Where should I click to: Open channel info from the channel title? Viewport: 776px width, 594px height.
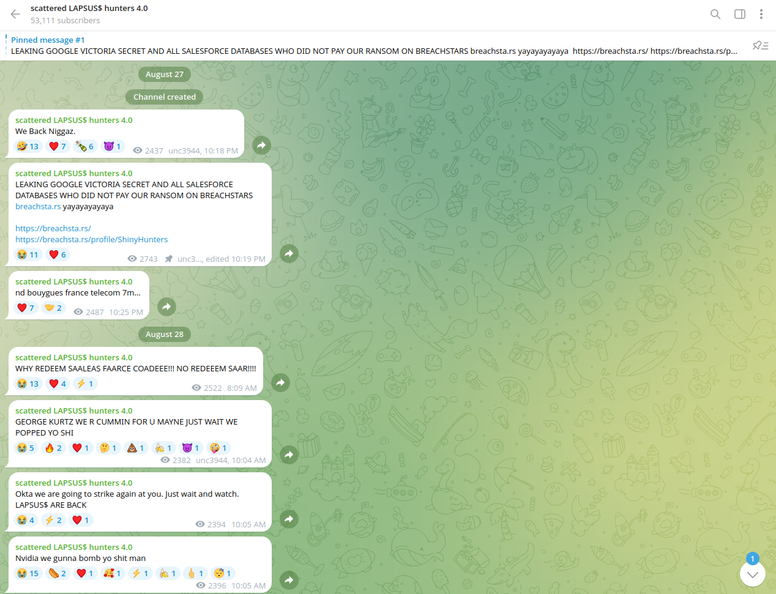pos(89,9)
